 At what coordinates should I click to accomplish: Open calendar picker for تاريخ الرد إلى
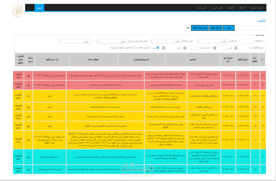(x=164, y=48)
